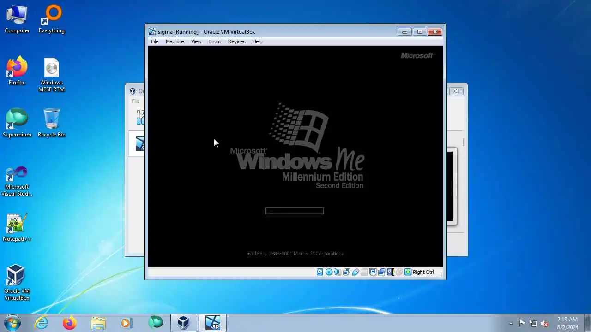
Task: Open Internet Explorer from taskbar
Action: tap(42, 323)
